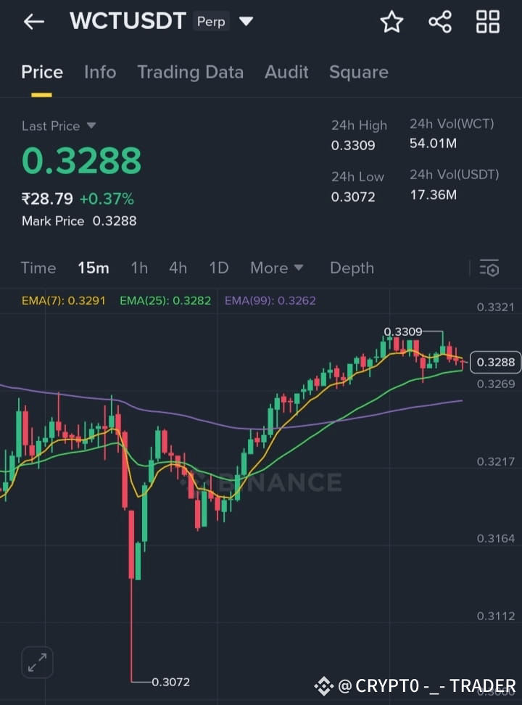Select the 1D timeframe
522x705 pixels.
219,268
